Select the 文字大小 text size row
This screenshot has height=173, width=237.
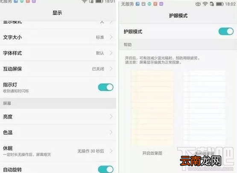coord(58,37)
